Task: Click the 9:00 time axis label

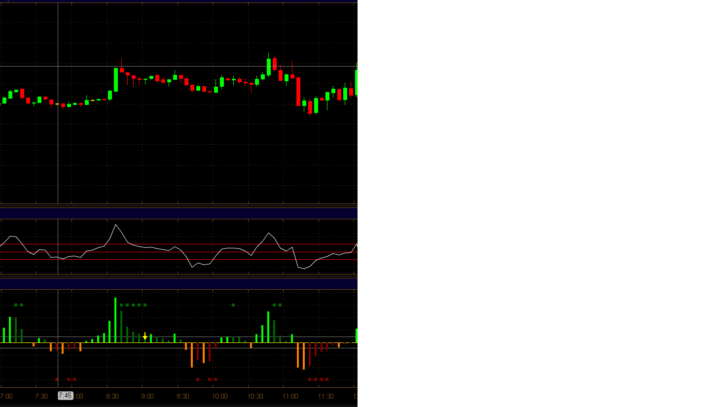Action: (147, 396)
